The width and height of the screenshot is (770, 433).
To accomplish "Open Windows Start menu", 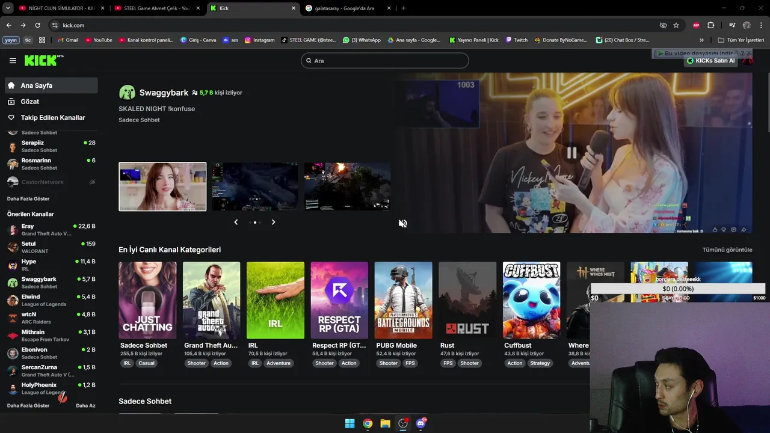I will click(350, 423).
